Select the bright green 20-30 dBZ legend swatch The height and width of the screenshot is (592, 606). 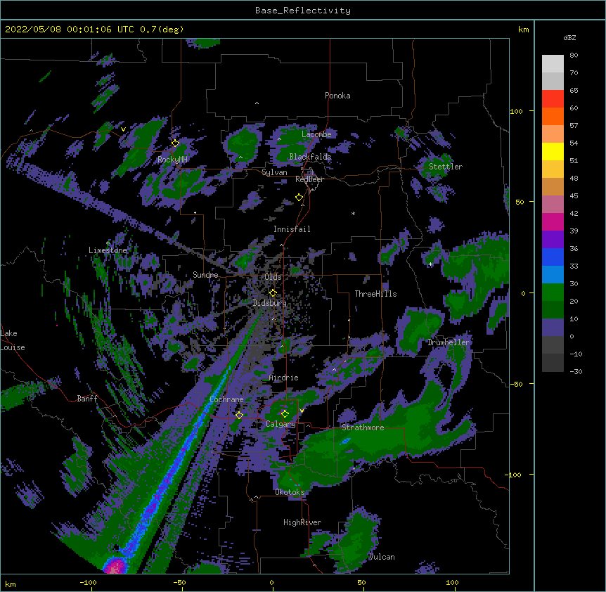click(553, 292)
